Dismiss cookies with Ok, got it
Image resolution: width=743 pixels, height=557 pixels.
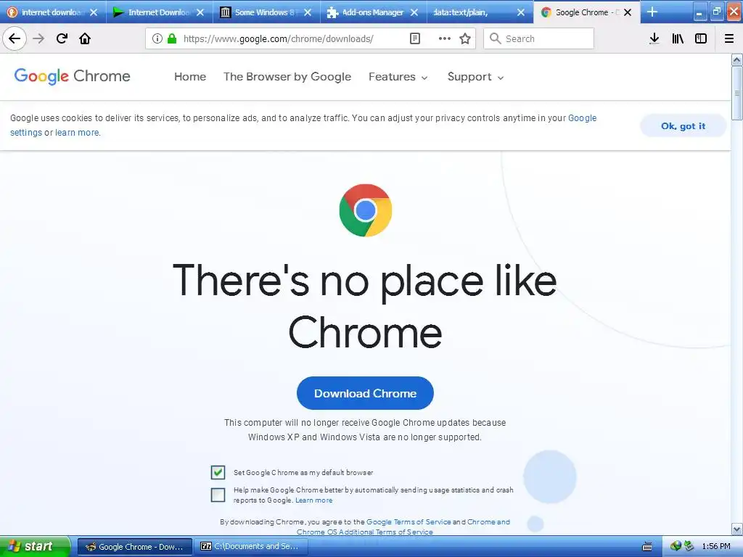pyautogui.click(x=683, y=126)
